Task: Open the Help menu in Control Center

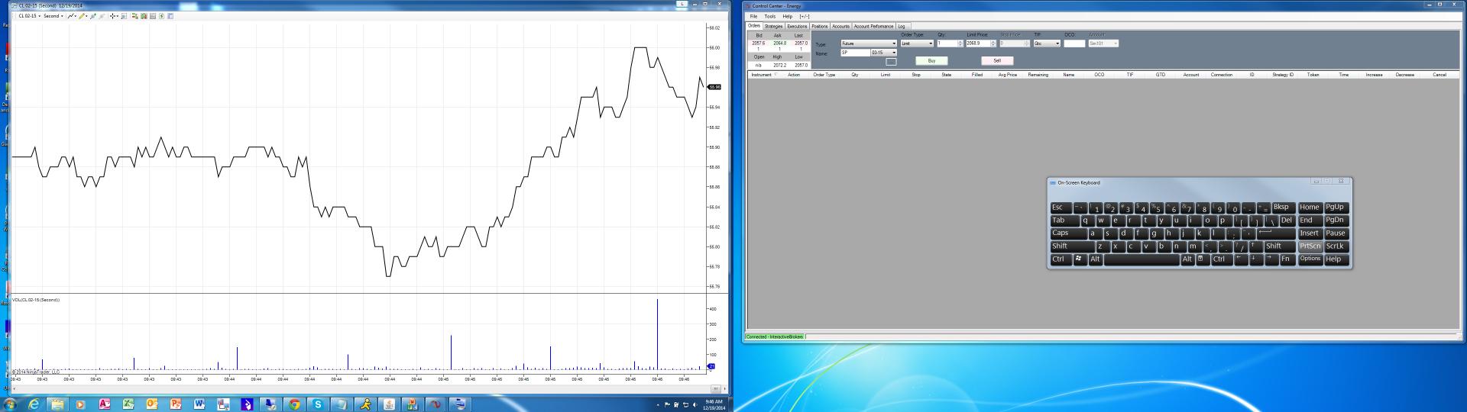Action: (788, 16)
